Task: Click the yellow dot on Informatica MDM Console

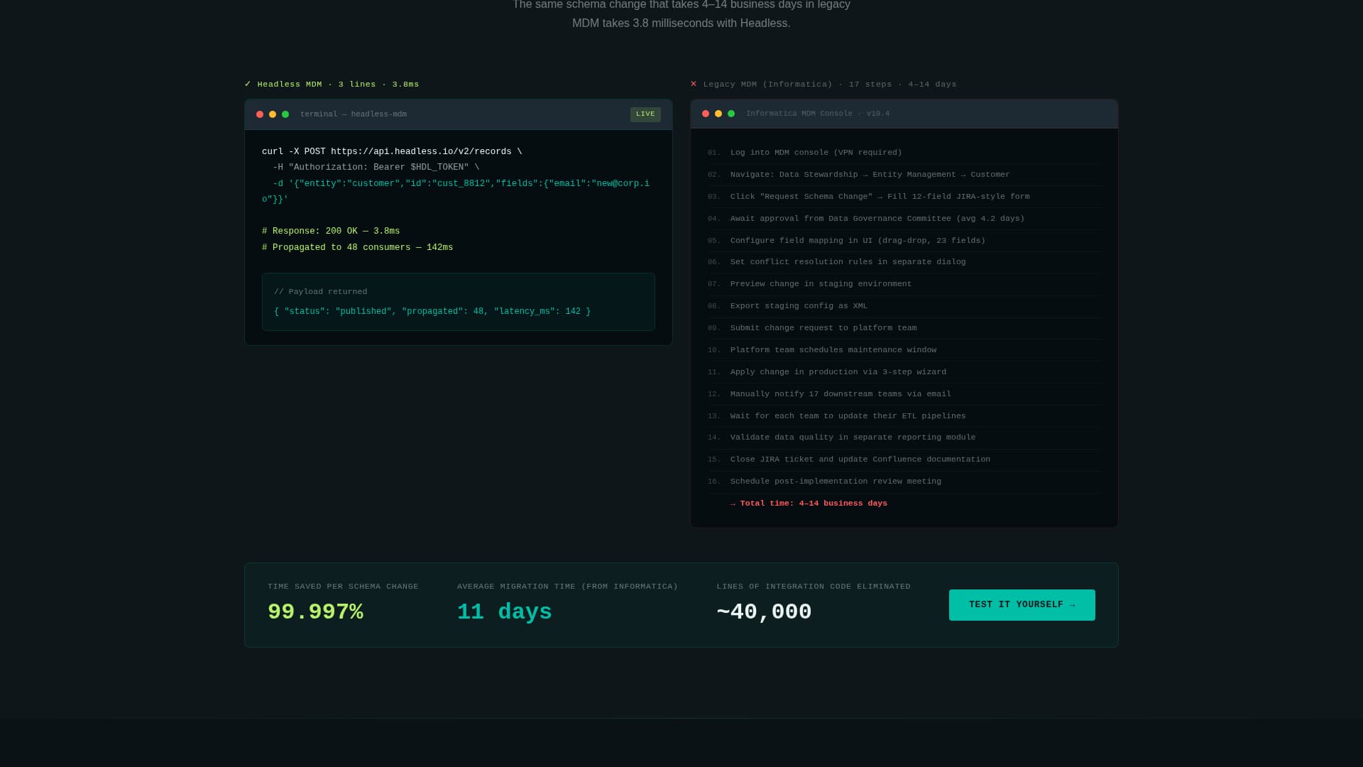Action: (x=718, y=113)
